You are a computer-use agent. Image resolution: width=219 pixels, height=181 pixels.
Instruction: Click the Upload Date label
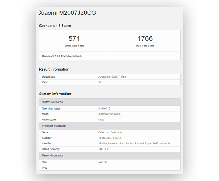49,77
